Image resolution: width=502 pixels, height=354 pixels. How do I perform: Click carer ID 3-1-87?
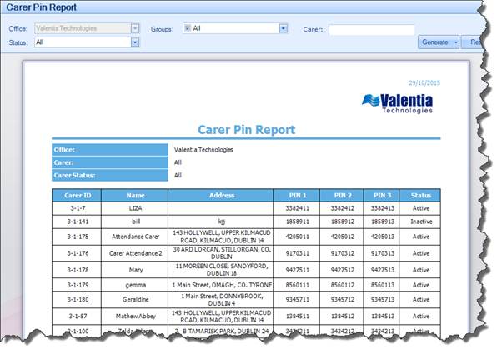78,317
